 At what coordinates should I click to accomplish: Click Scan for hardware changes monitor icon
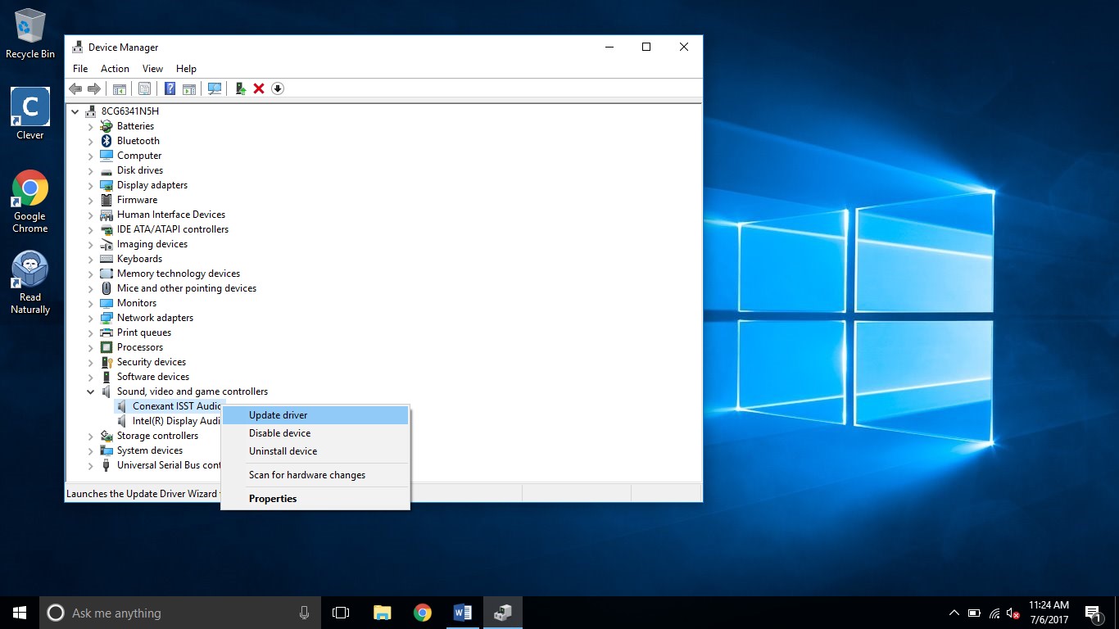(215, 88)
